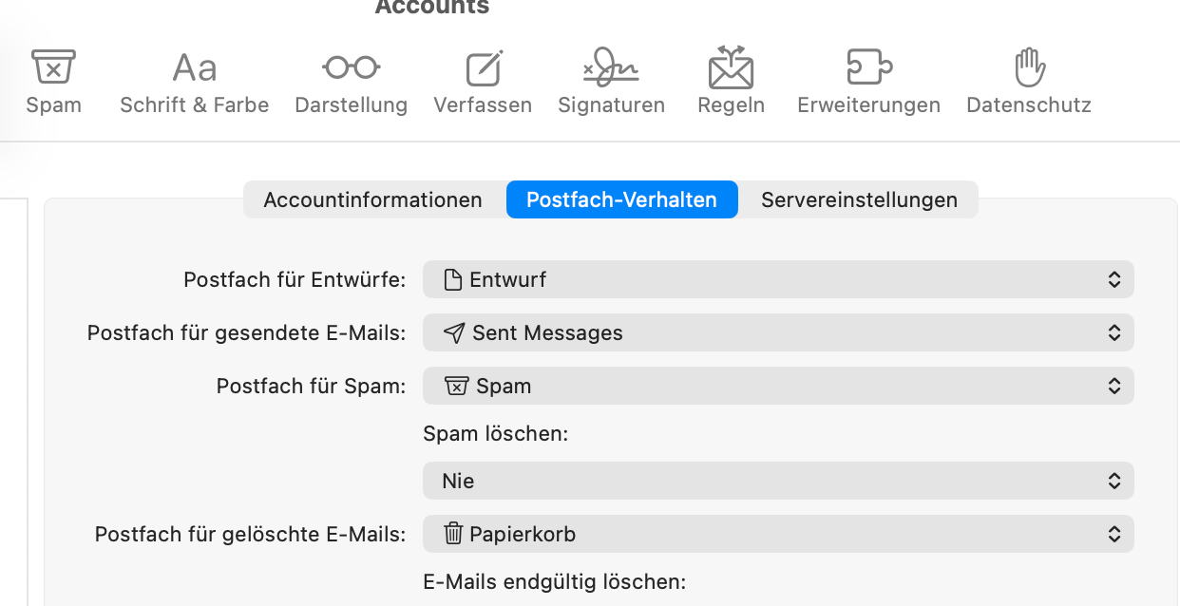Select the Postfach-Verhalten tab

click(621, 200)
